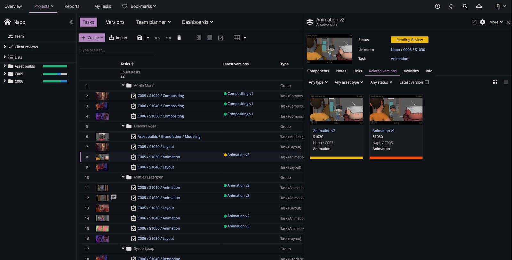The width and height of the screenshot is (512, 260).
Task: Collapse the Aniela Morin group
Action: click(123, 85)
